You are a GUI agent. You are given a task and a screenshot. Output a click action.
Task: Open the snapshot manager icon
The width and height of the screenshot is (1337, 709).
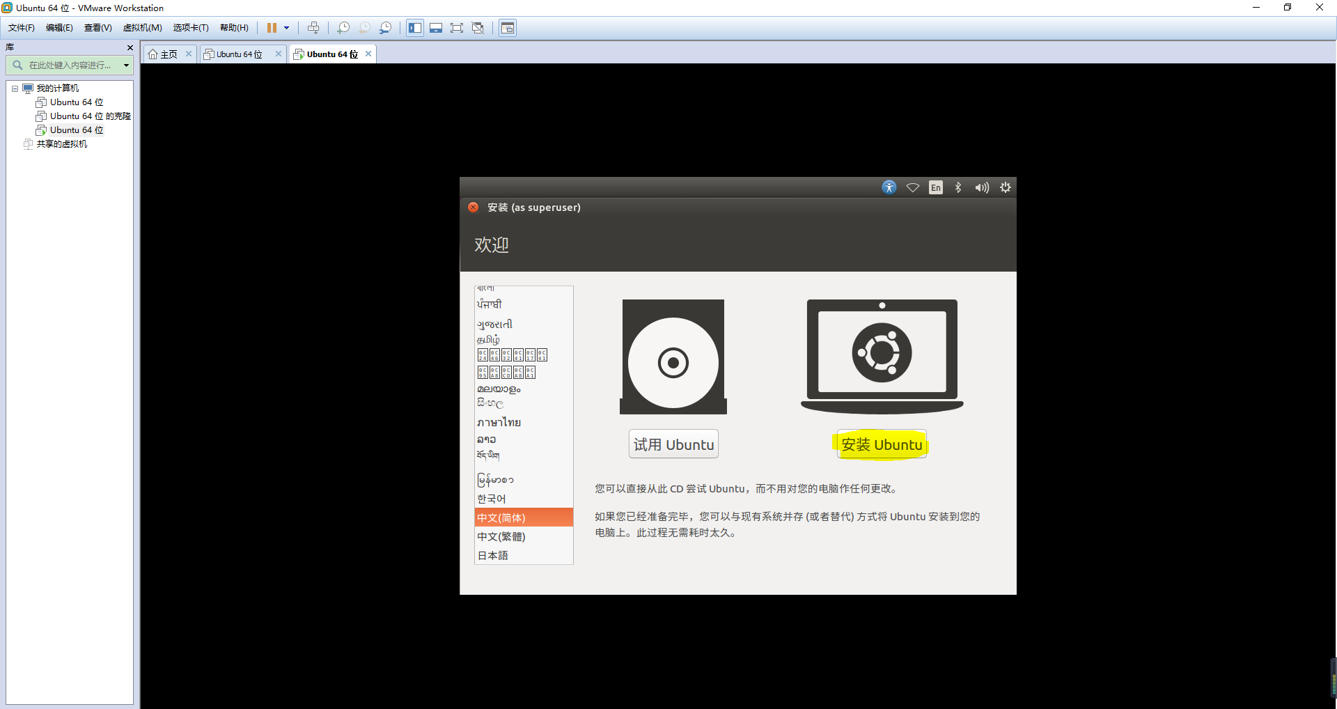coord(385,28)
